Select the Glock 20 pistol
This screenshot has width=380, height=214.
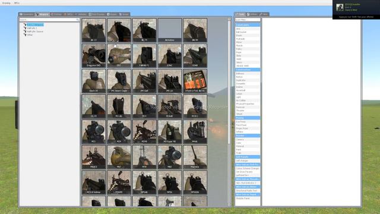coord(94,81)
